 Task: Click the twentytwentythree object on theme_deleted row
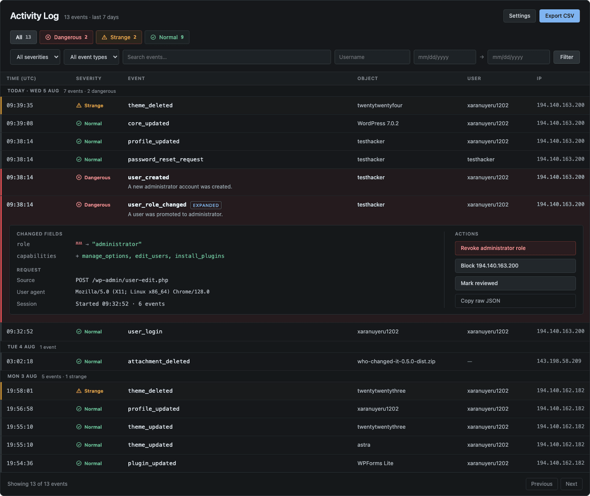pyautogui.click(x=382, y=391)
